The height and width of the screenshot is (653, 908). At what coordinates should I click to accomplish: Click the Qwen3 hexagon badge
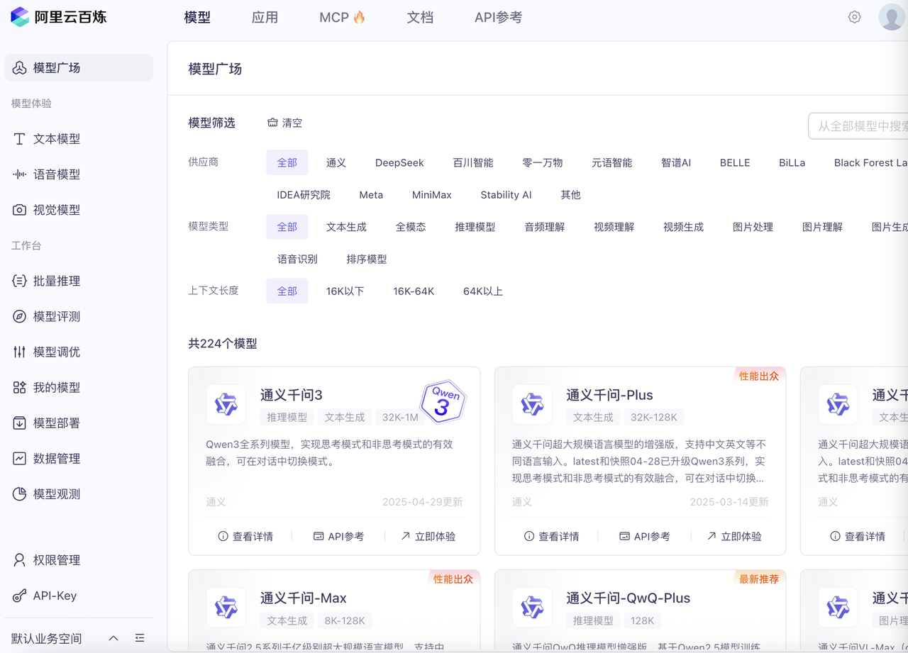coord(443,401)
